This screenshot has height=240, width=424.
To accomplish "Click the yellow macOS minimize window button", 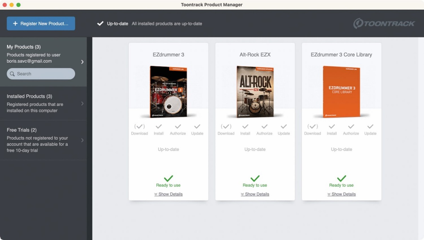I will point(12,5).
